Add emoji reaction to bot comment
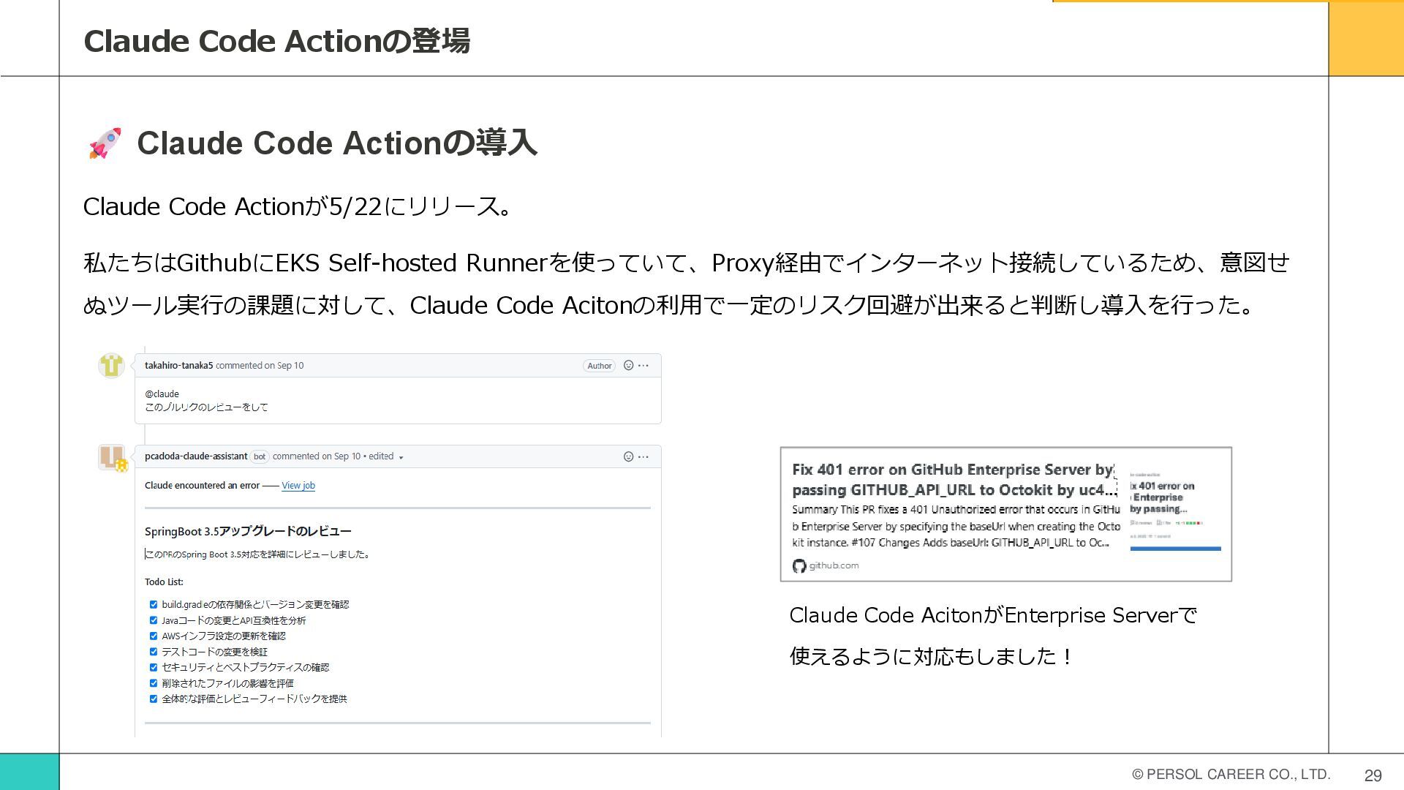 [x=628, y=456]
